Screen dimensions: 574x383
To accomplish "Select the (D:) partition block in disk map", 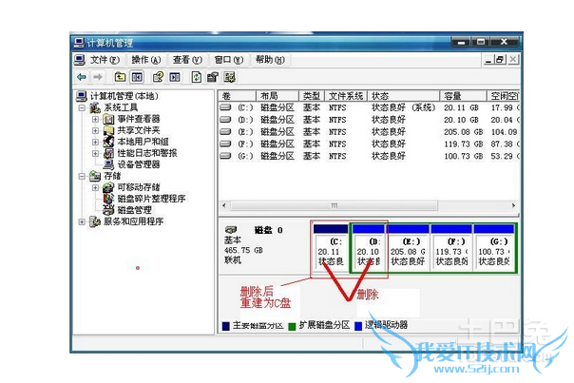I will click(369, 248).
